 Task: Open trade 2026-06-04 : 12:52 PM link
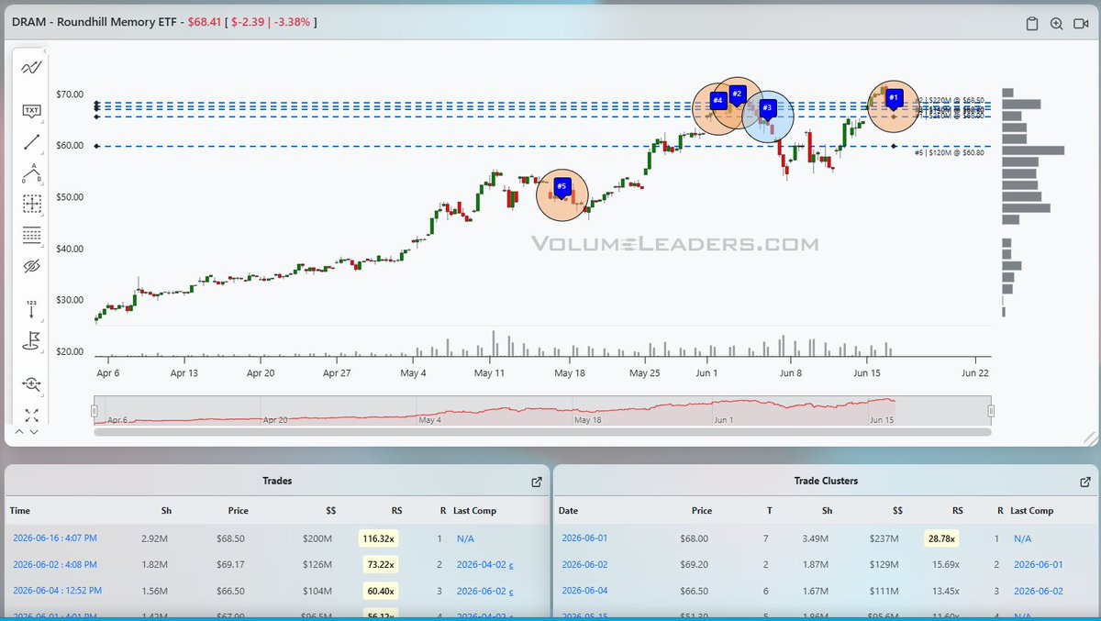coord(58,591)
